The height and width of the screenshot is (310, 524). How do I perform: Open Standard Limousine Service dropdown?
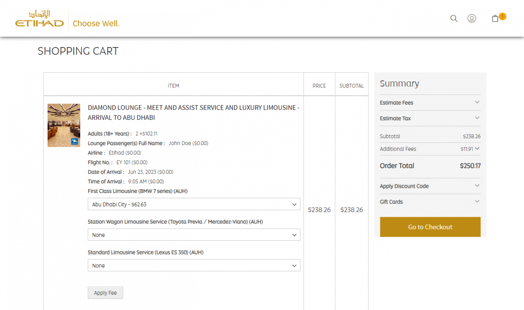pos(194,265)
